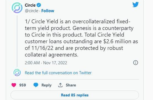Click the Reply text label
The width and height of the screenshot is (153, 100).
(x=46, y=85)
